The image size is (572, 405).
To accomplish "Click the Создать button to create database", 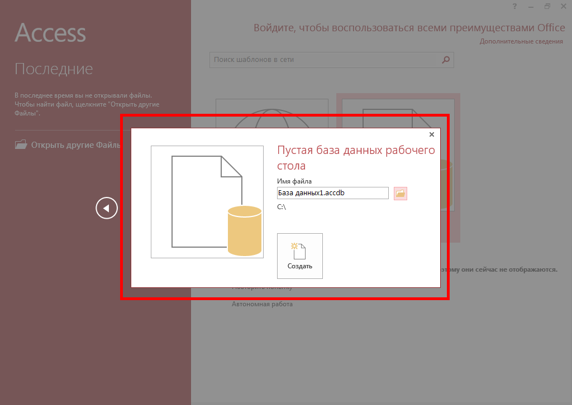I will [x=300, y=255].
